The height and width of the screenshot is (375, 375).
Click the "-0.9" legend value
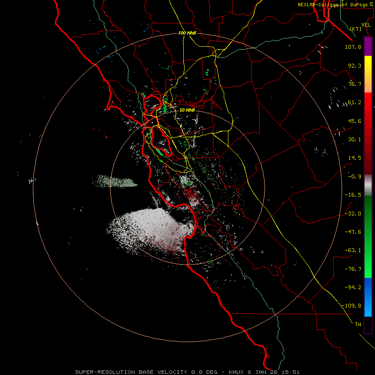(x=355, y=177)
